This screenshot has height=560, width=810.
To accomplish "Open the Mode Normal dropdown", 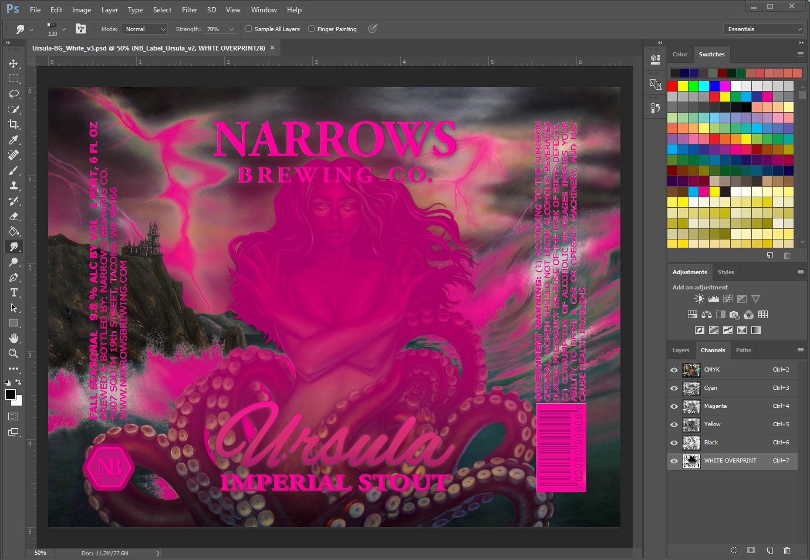I will click(x=145, y=29).
